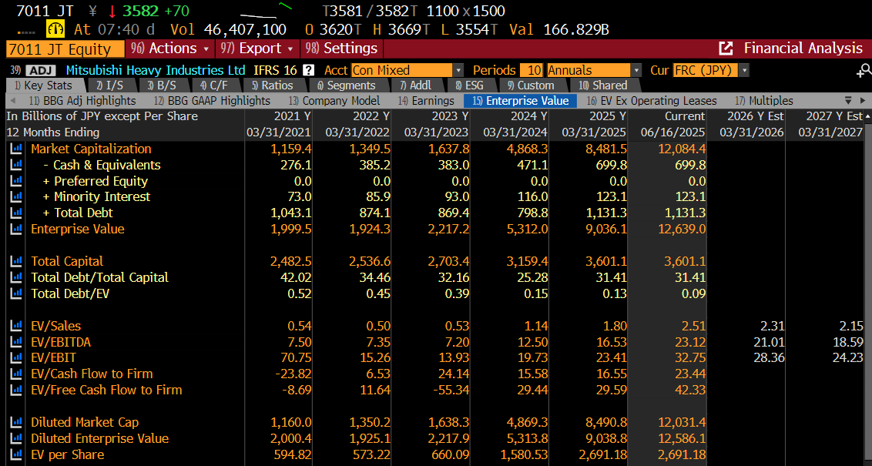The width and height of the screenshot is (872, 466).
Task: Select the BBG Adj Highlights sub-tab
Action: [x=82, y=101]
